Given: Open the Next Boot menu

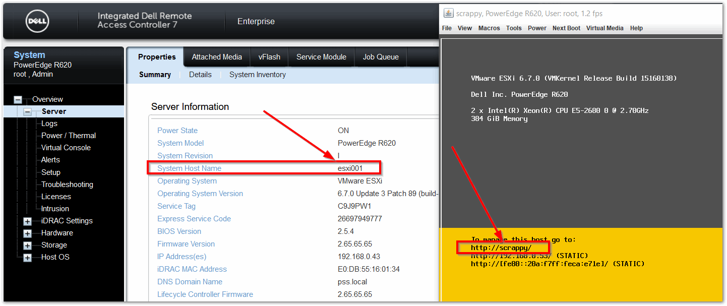Looking at the screenshot, I should [566, 28].
